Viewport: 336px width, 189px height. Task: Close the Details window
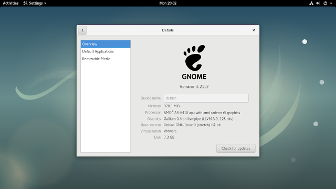click(254, 30)
